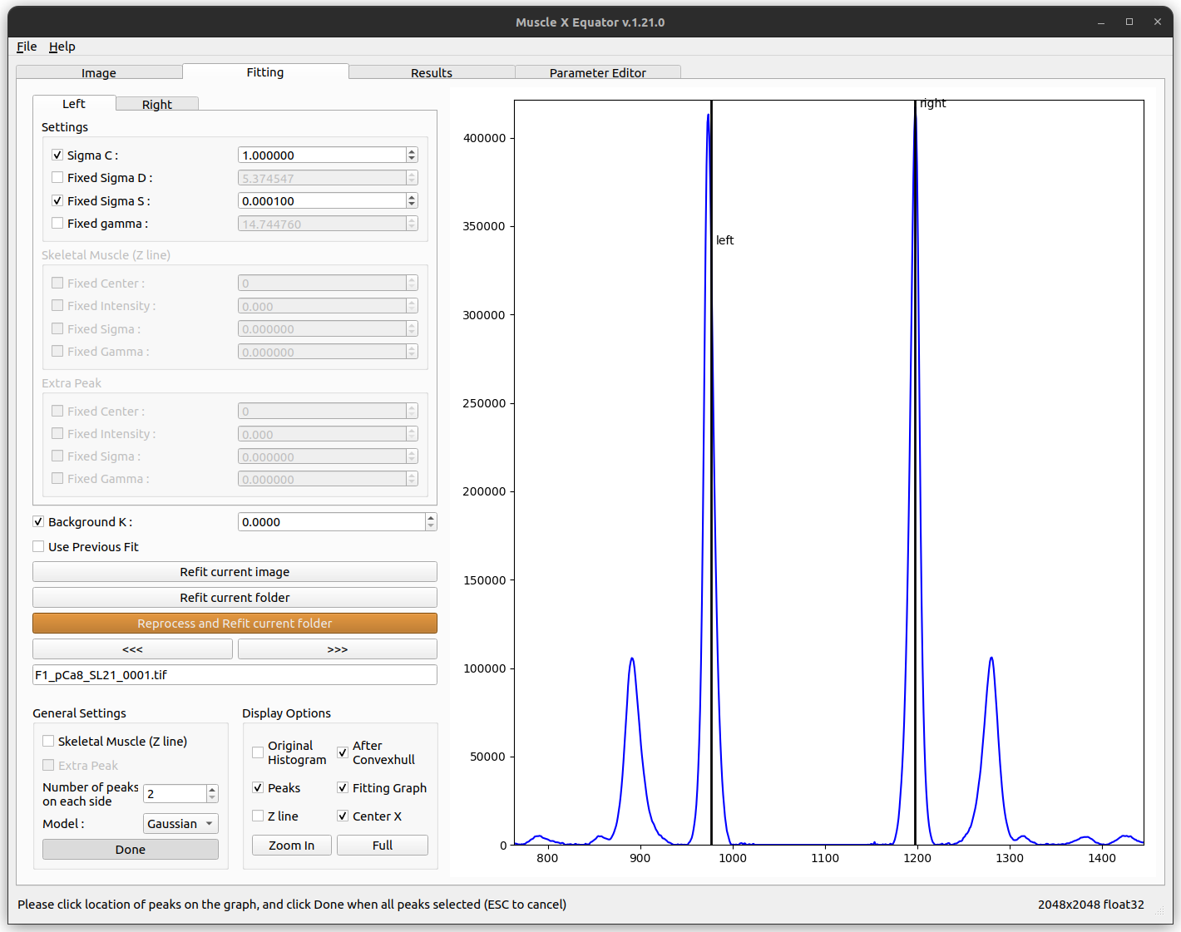Viewport: 1181px width, 932px height.
Task: Enable the Use Previous Fit checkbox
Action: coord(38,546)
